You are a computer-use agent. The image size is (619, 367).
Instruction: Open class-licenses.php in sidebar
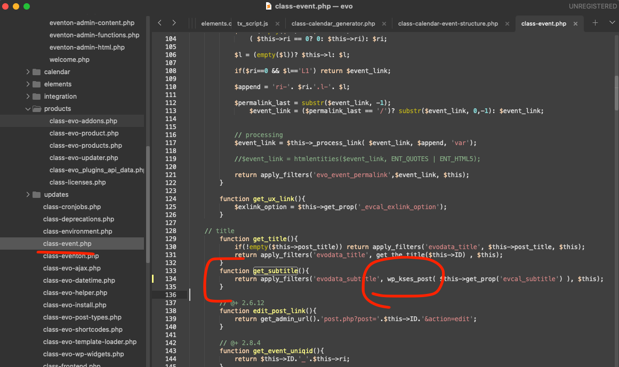tap(77, 182)
